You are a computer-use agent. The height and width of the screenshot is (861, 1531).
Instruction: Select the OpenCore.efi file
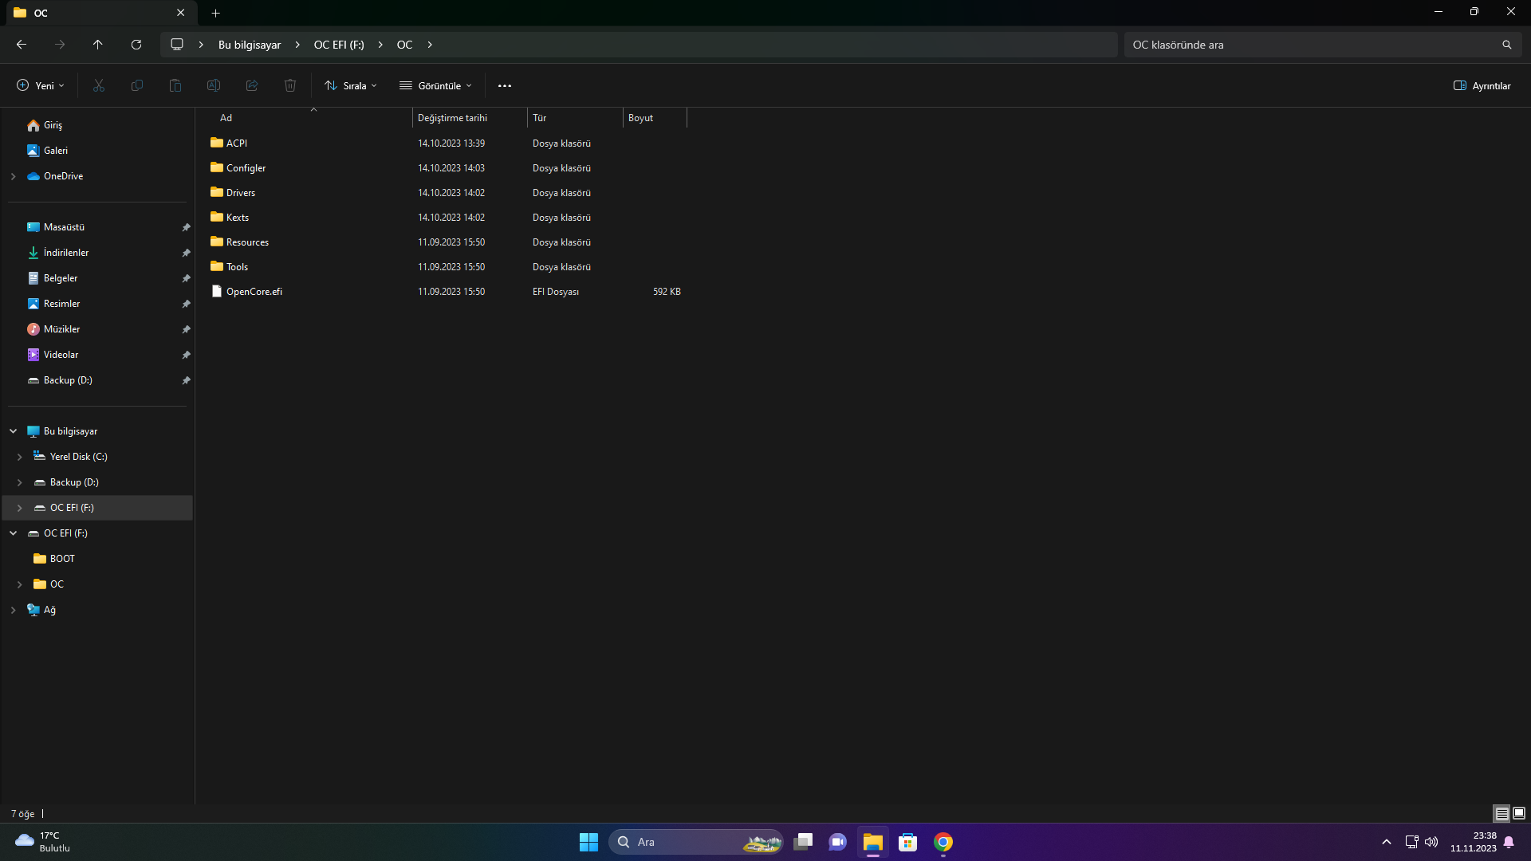click(254, 292)
